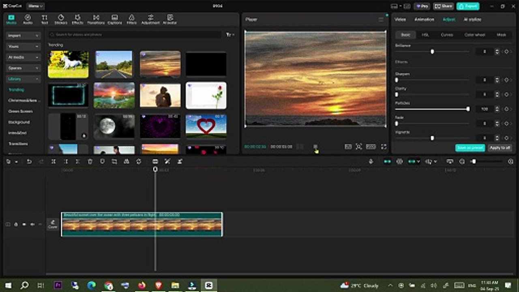Open the Text tool panel
519x292 pixels.
click(x=44, y=19)
